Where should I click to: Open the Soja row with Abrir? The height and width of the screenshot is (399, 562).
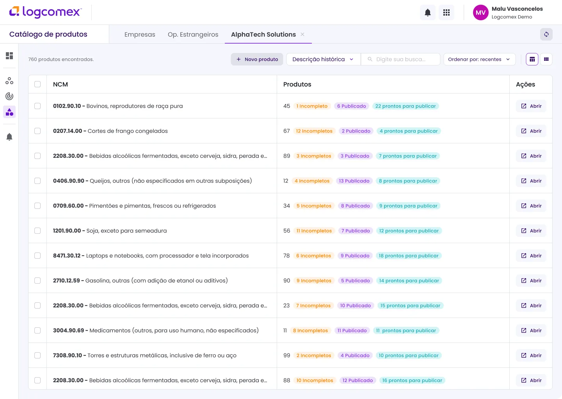pyautogui.click(x=531, y=231)
